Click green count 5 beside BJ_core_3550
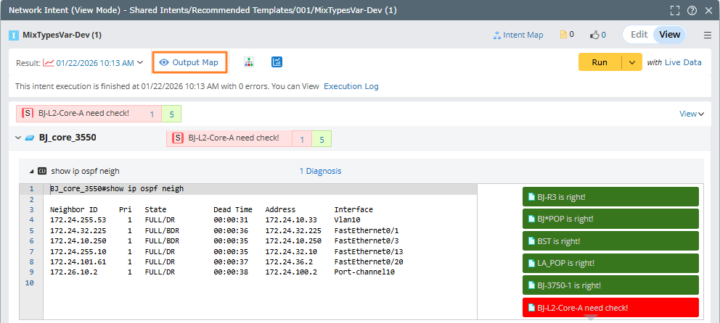This screenshot has height=323, width=720. (x=322, y=139)
